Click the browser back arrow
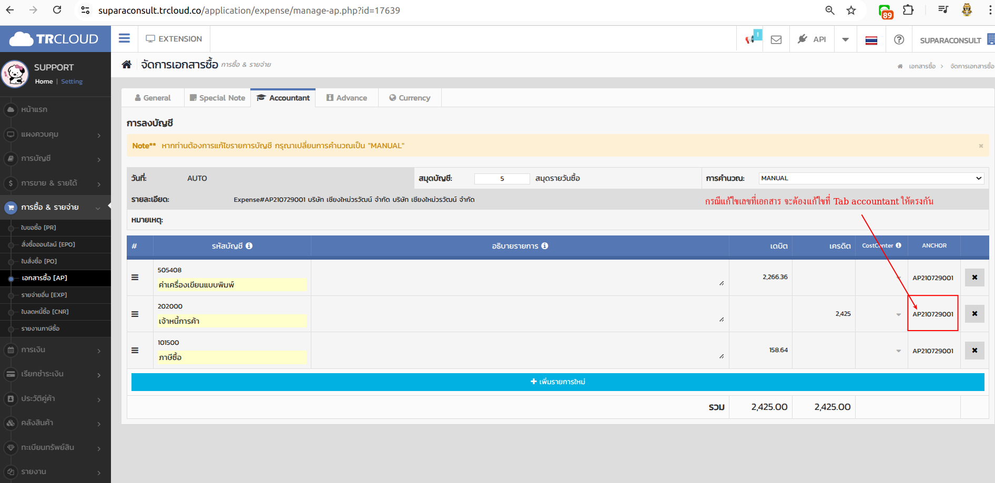Viewport: 995px width, 483px height. point(10,10)
